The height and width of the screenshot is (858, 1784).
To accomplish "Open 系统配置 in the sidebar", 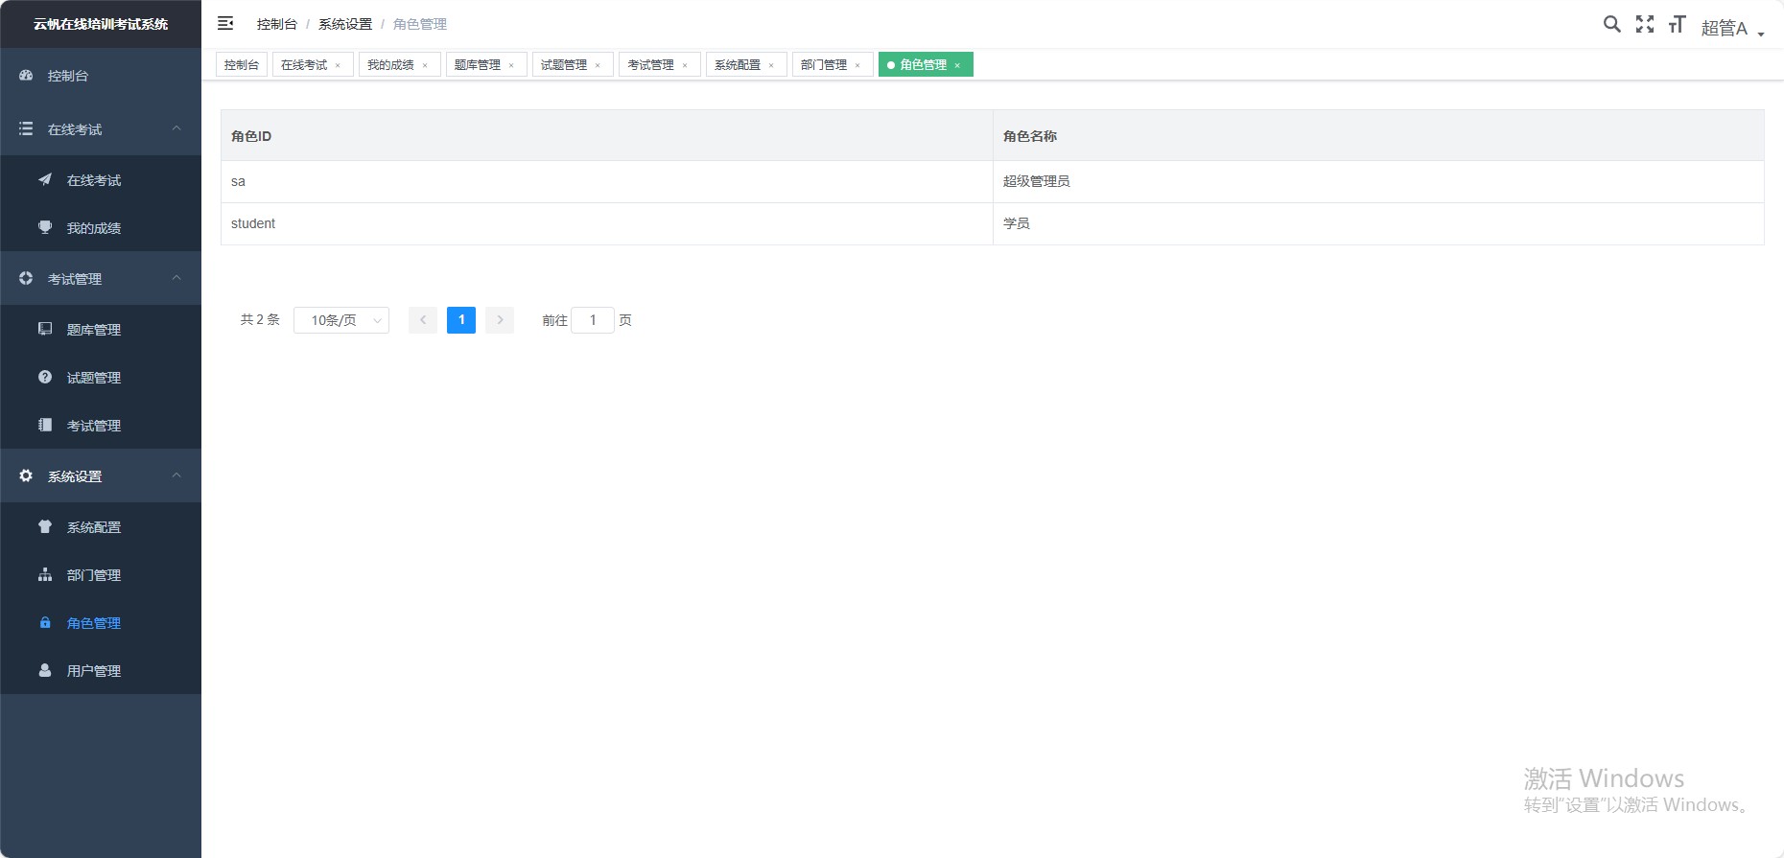I will [101, 526].
